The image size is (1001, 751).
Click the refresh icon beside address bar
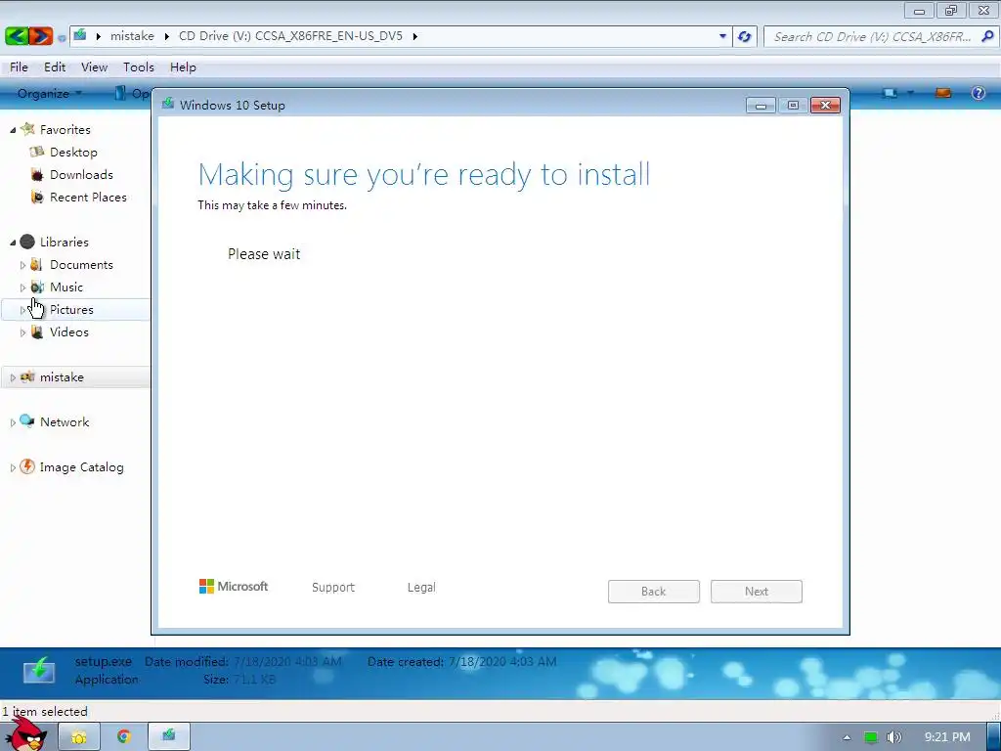click(x=744, y=36)
